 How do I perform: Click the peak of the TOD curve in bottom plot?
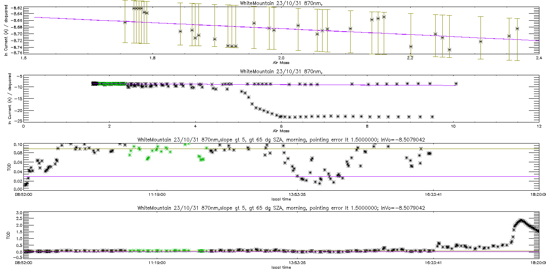521,220
